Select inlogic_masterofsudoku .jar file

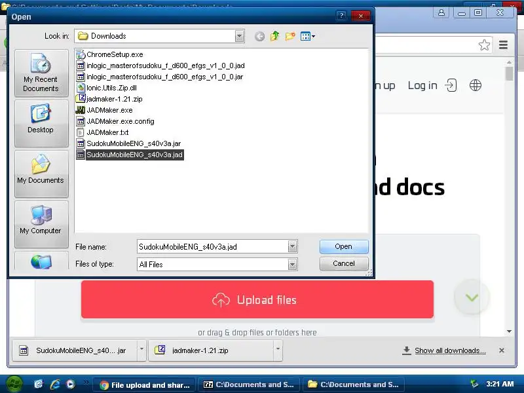click(x=160, y=77)
